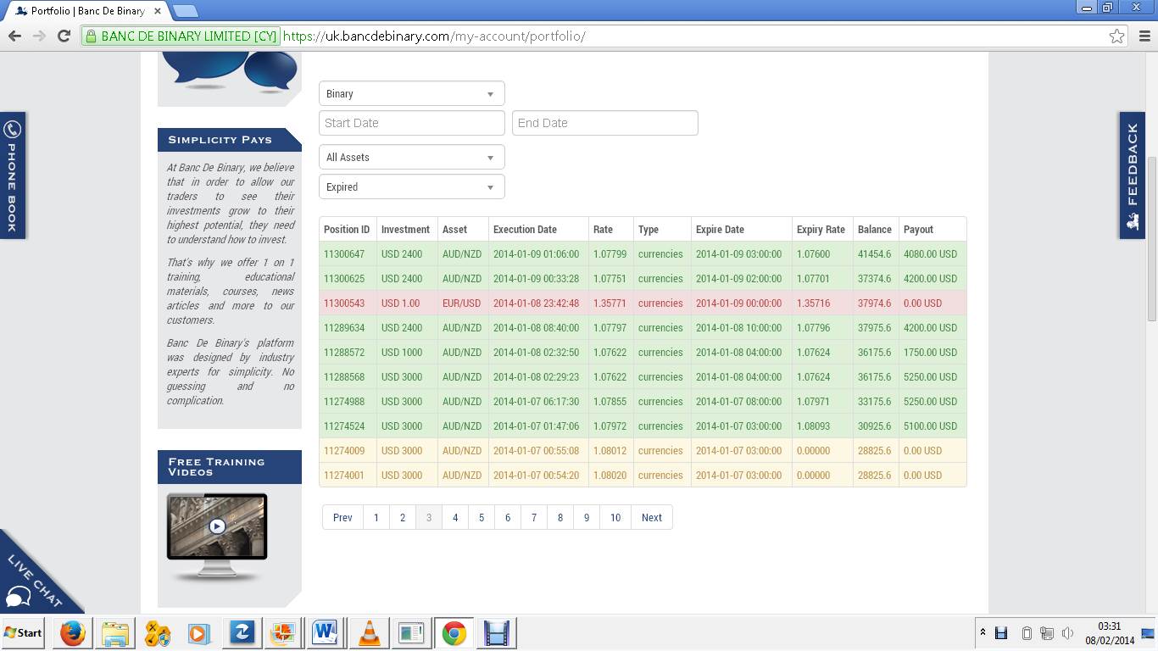The height and width of the screenshot is (651, 1158).
Task: Select position ID 11300647
Action: click(344, 253)
